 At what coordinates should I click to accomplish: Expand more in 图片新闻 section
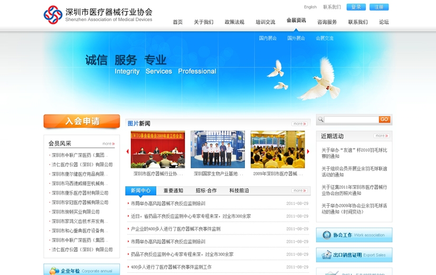pos(299,124)
